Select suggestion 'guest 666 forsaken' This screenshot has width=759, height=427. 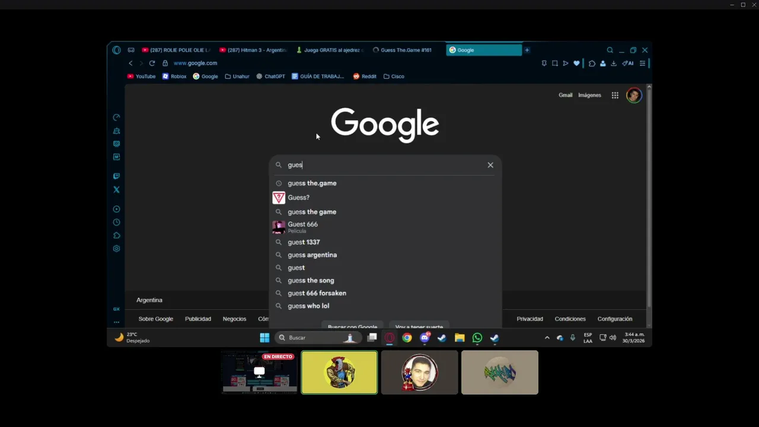point(385,293)
